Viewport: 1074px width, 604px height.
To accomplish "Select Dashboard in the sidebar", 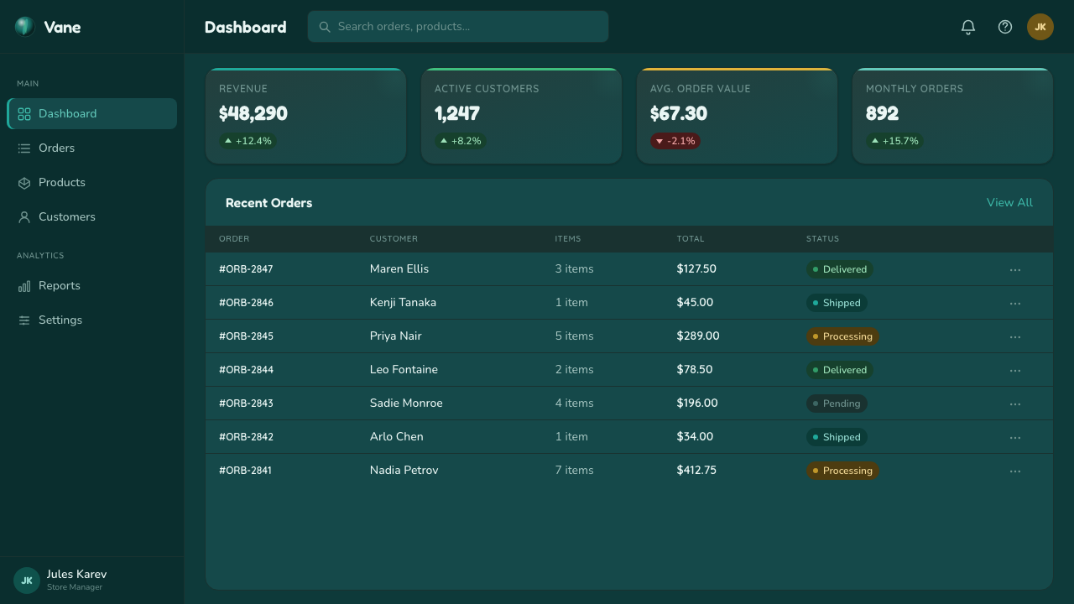I will [x=92, y=113].
